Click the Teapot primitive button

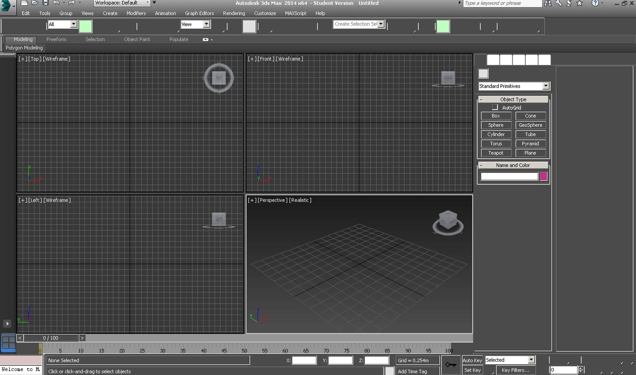click(x=496, y=153)
